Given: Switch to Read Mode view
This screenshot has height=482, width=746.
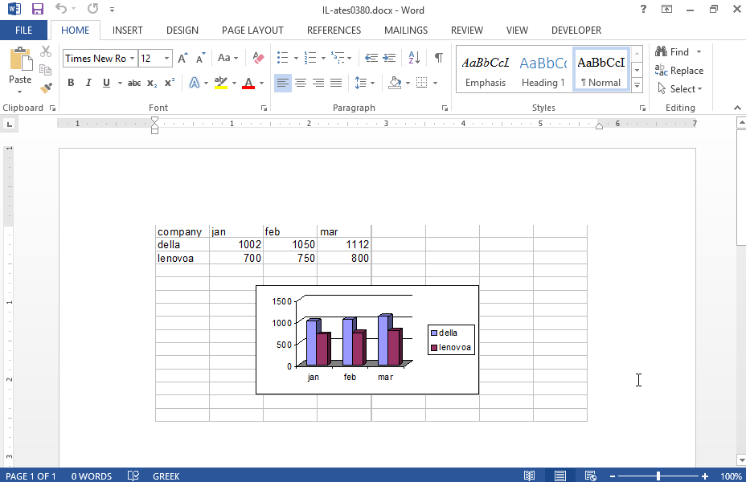Looking at the screenshot, I should [x=529, y=476].
